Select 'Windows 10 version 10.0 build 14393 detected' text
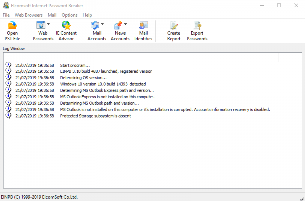 (103, 84)
